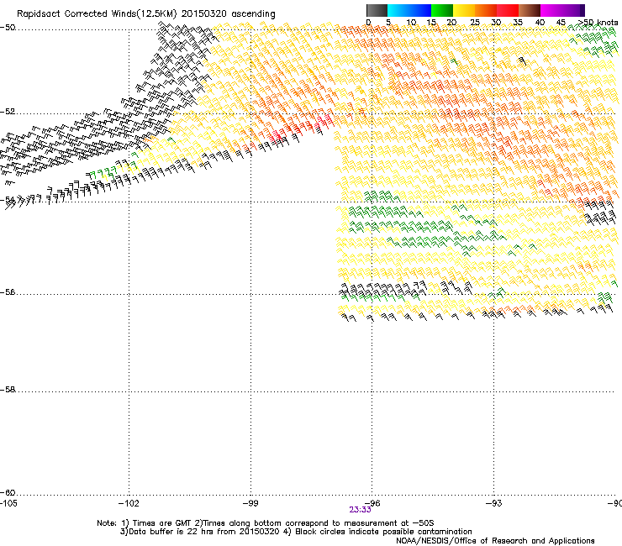Click the '-93' longitude axis label
Viewport: 622px width, 546px height.
pos(494,503)
